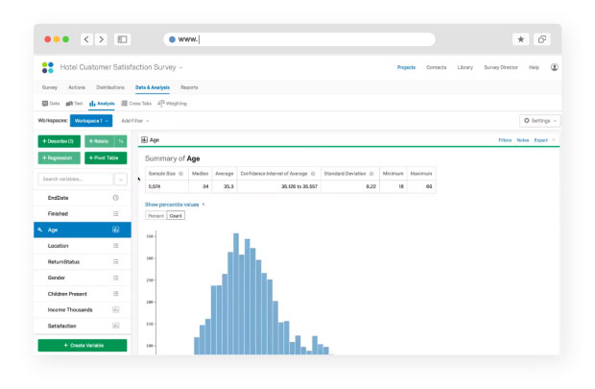Open the Workspace 1 dropdown
Image resolution: width=595 pixels, height=389 pixels.
pos(91,121)
